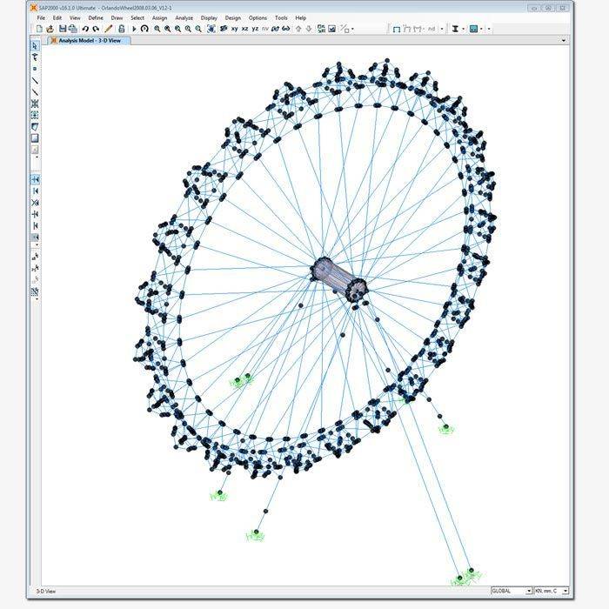Switch to the yz plane view
The width and height of the screenshot is (609, 609).
click(255, 29)
